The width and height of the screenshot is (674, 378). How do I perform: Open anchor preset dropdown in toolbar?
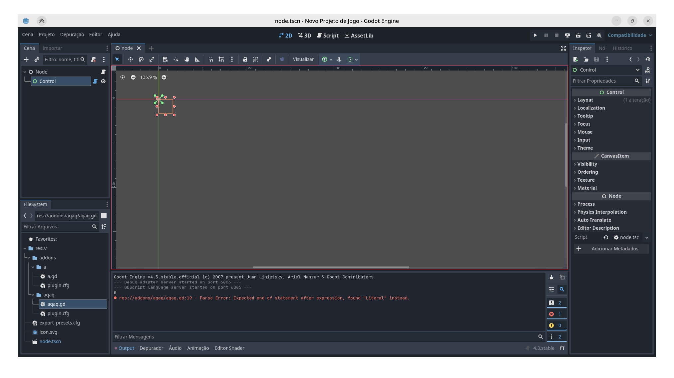pyautogui.click(x=327, y=59)
